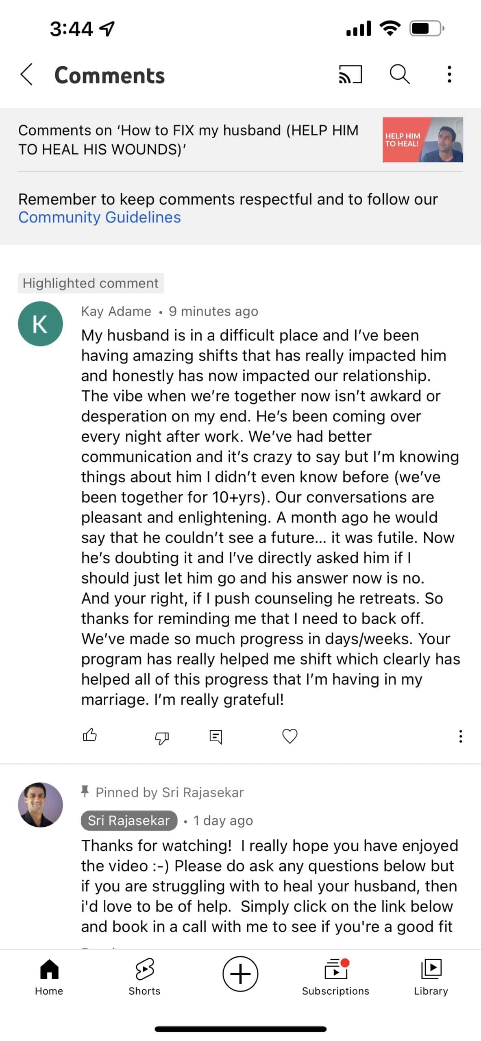Tap the Highlighted comment label

click(x=91, y=283)
